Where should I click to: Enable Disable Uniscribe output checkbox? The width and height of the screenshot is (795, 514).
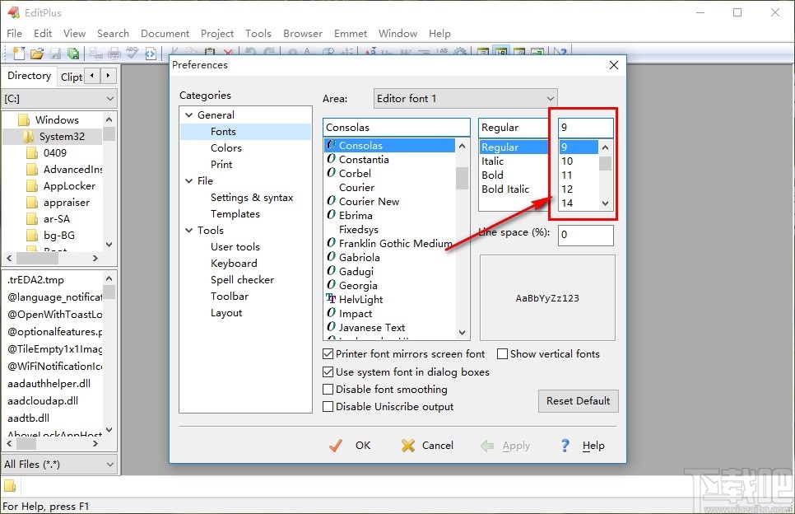click(x=328, y=406)
